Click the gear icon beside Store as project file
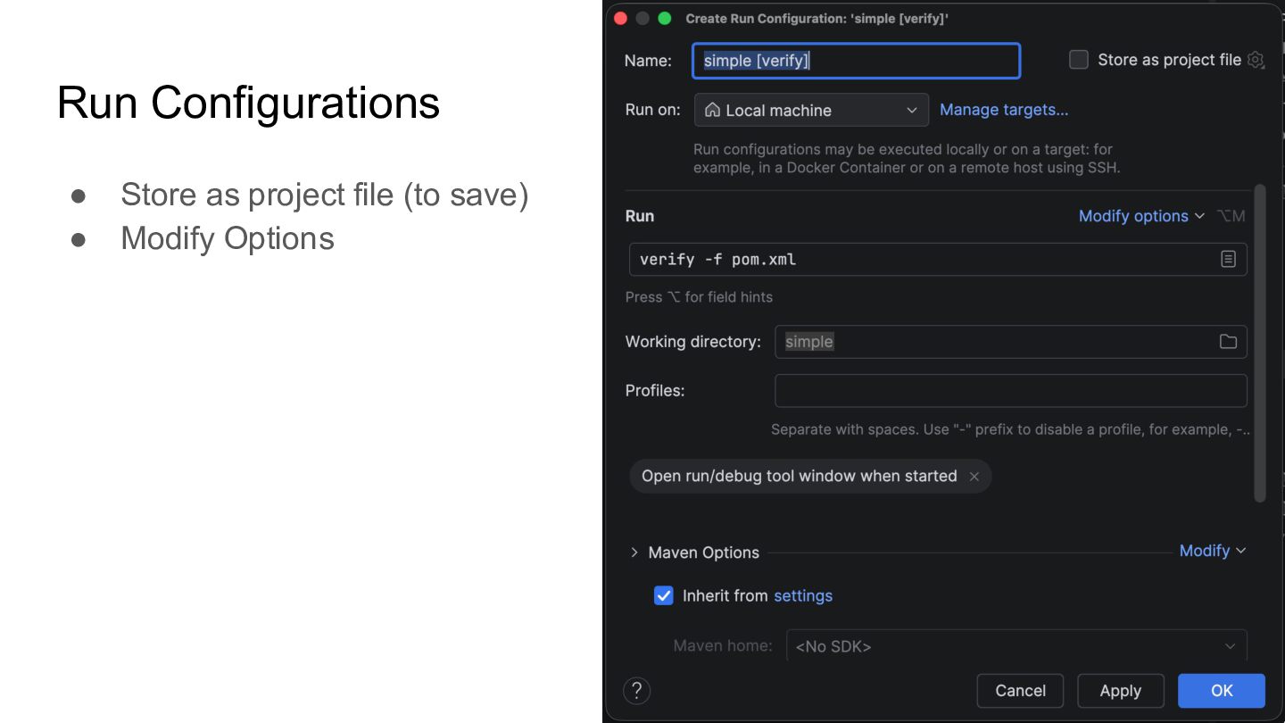 [1256, 60]
